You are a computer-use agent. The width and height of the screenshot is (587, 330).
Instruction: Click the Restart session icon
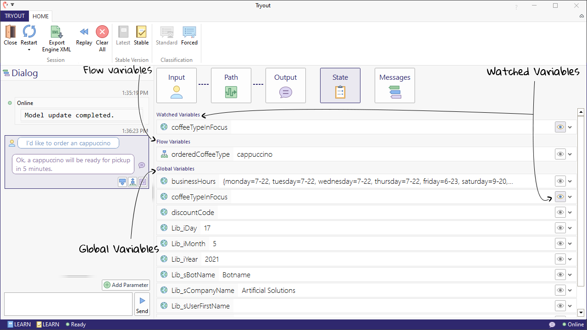click(29, 32)
